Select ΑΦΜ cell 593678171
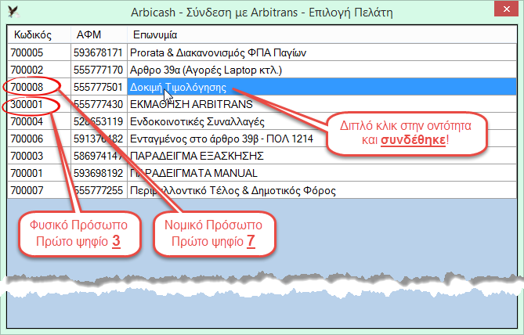 [99, 52]
